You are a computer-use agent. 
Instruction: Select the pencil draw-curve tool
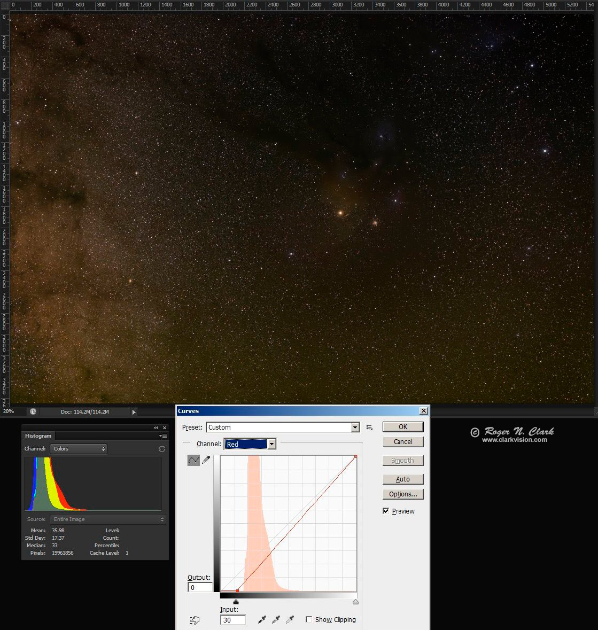(x=206, y=460)
